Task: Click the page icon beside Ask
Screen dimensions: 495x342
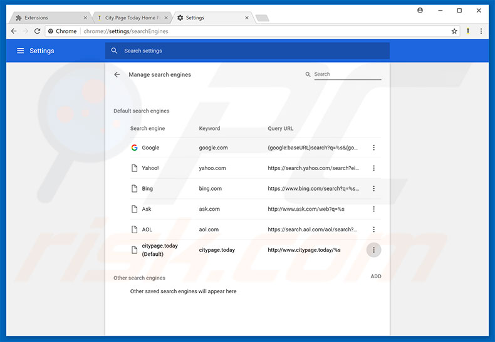Action: [x=135, y=209]
